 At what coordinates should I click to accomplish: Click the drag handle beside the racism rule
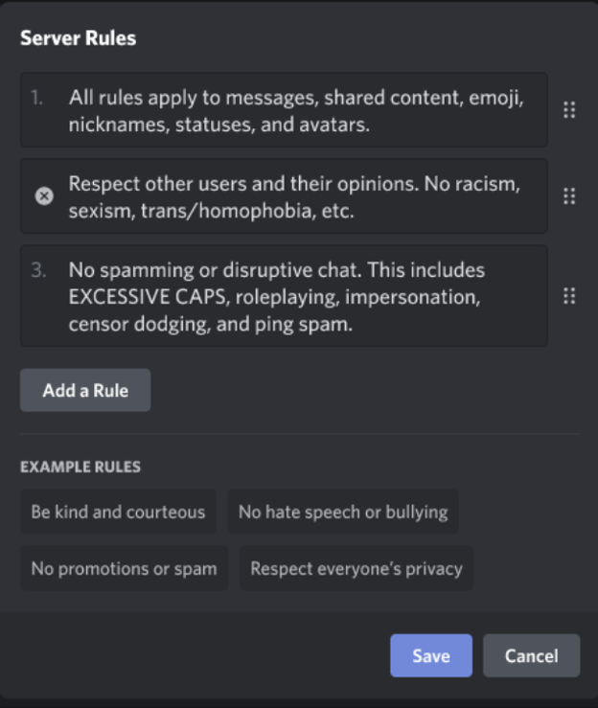pyautogui.click(x=569, y=196)
